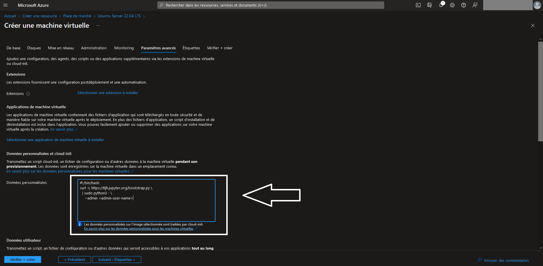Image resolution: width=543 pixels, height=266 pixels.
Task: Click the blue info icon under custom data box
Action: pyautogui.click(x=80, y=224)
